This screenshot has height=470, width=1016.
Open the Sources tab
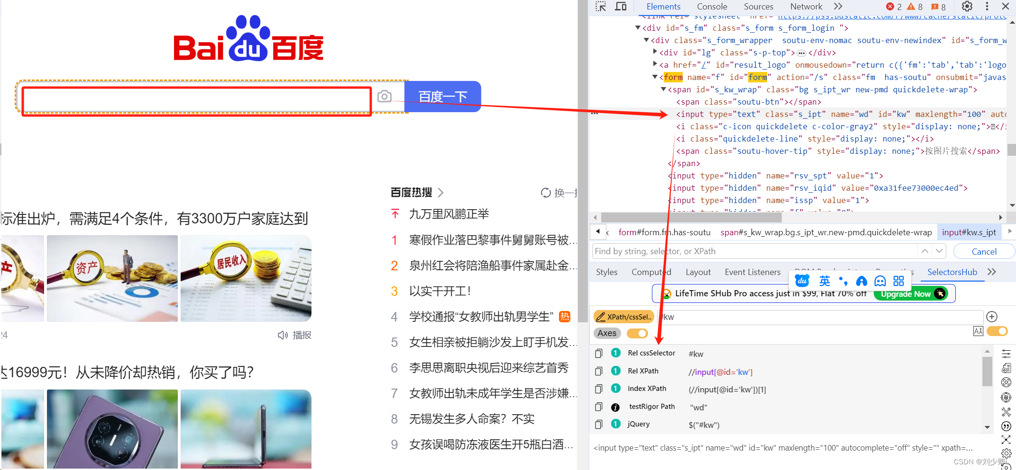click(x=759, y=7)
